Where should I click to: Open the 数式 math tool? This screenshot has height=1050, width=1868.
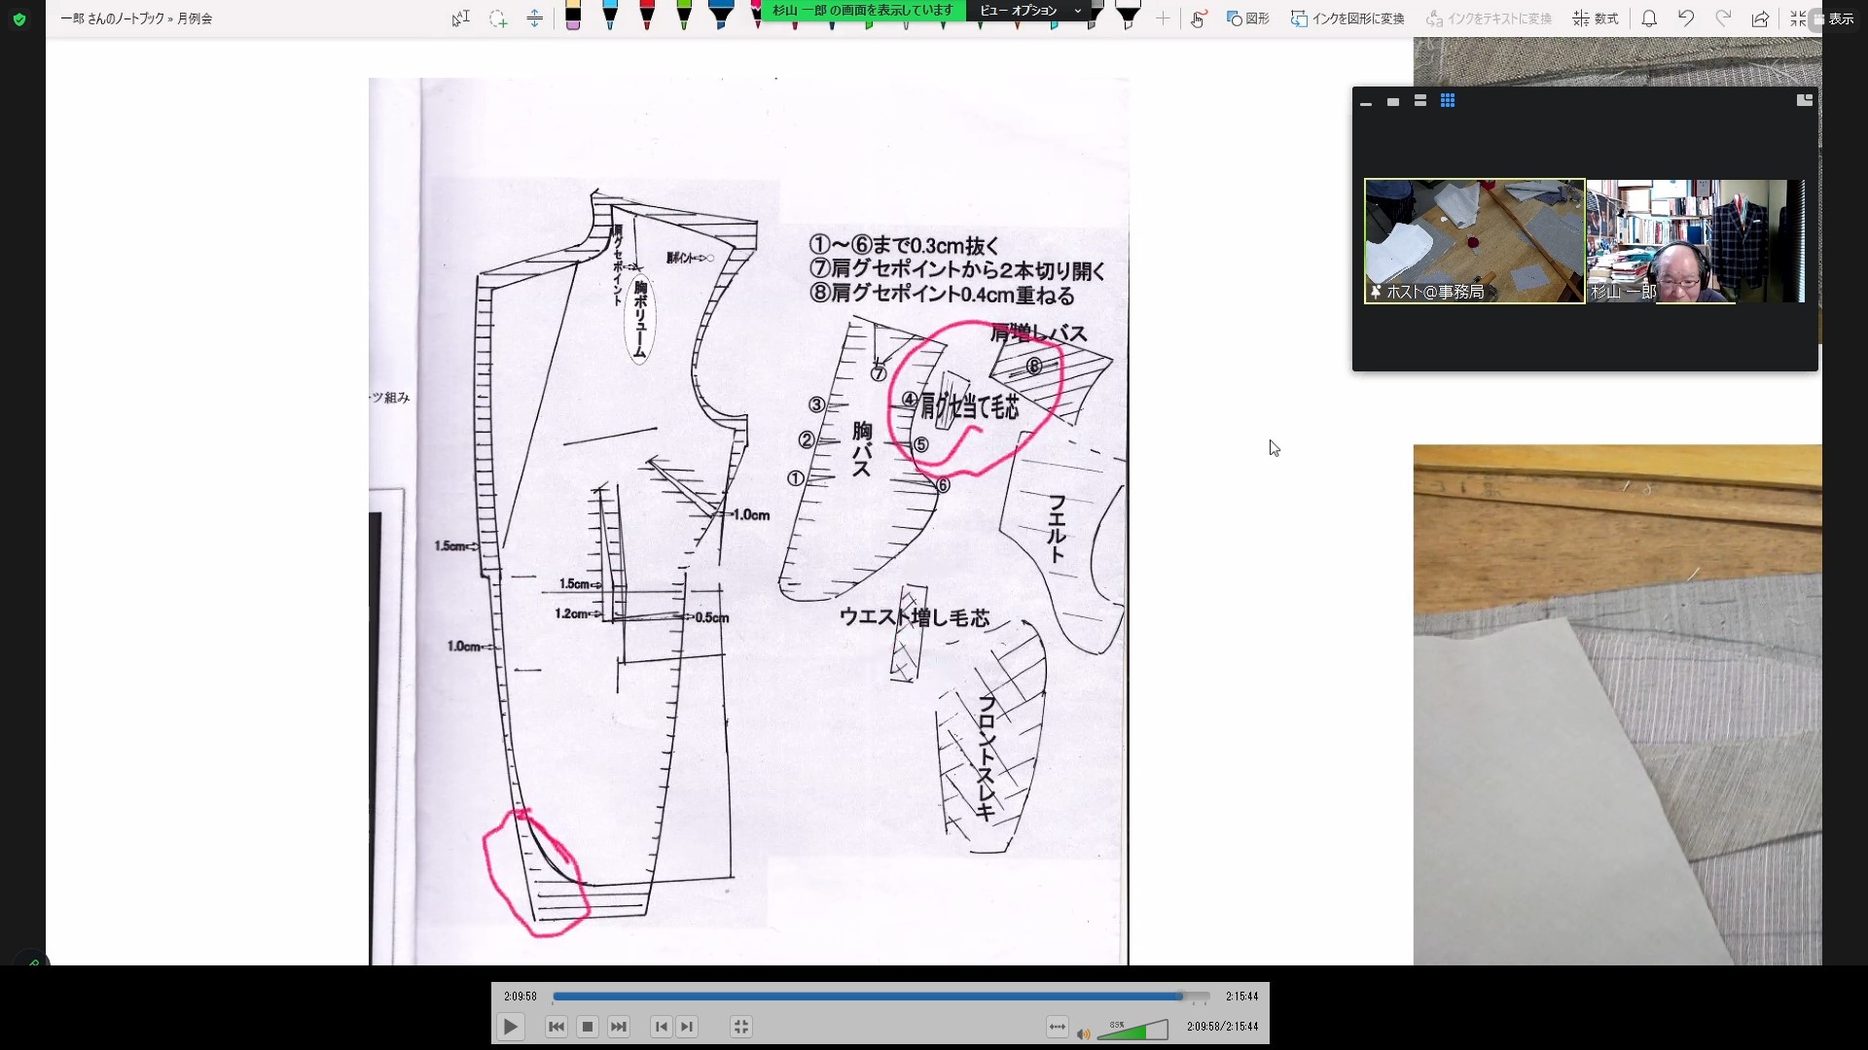pyautogui.click(x=1596, y=18)
